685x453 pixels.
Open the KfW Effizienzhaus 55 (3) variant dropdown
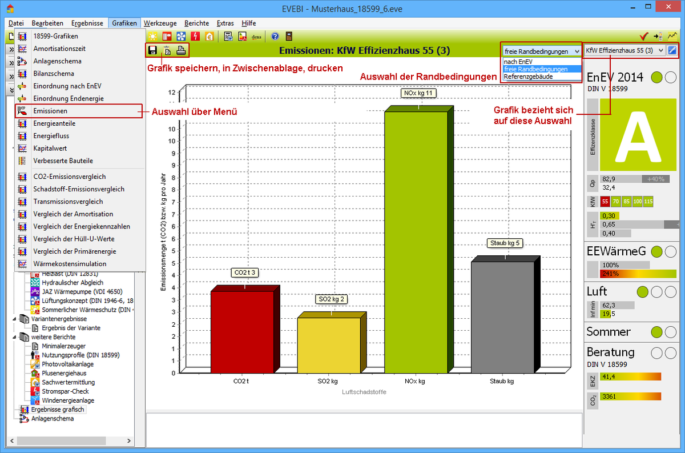coord(624,50)
